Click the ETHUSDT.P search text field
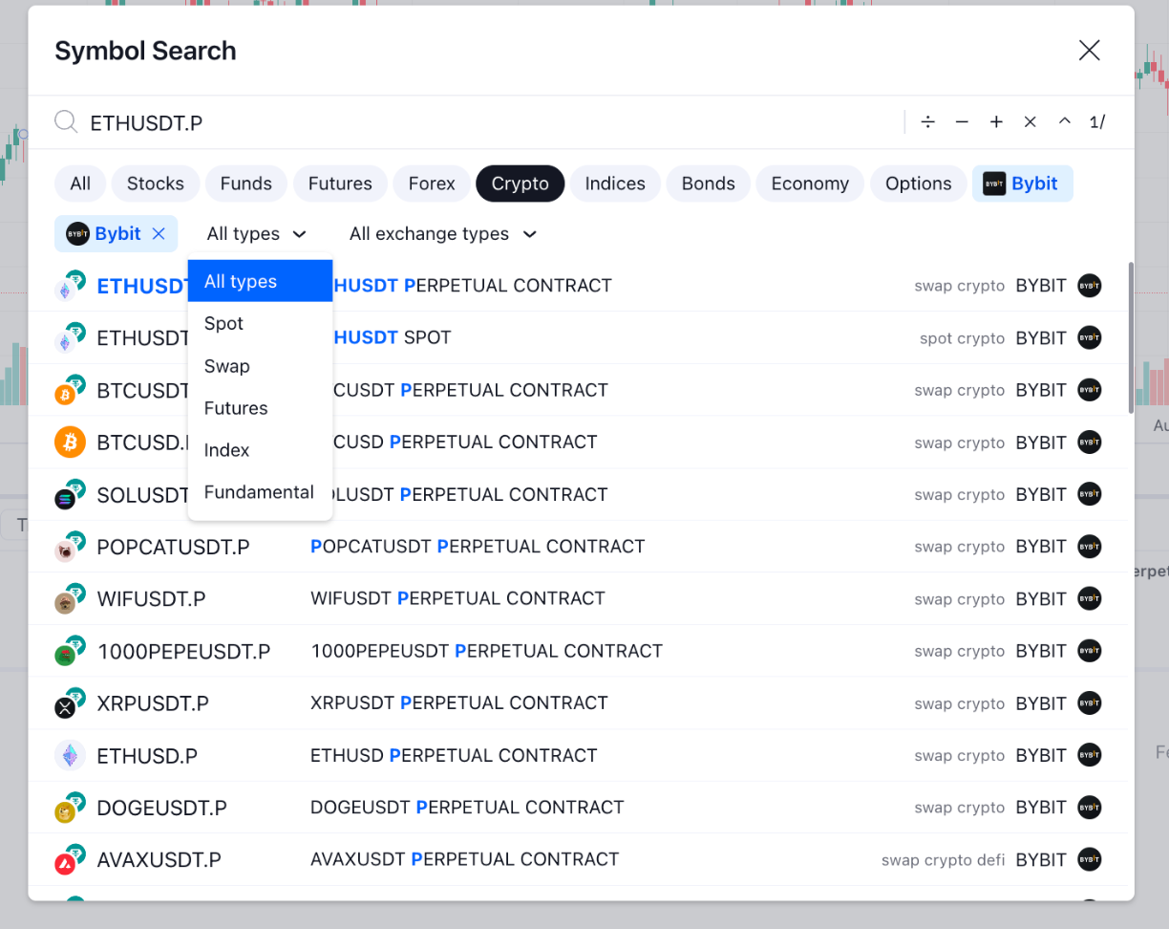1169x929 pixels. (478, 122)
